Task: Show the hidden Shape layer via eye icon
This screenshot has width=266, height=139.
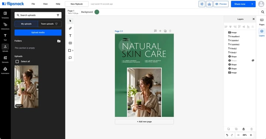Action: [x=253, y=60]
